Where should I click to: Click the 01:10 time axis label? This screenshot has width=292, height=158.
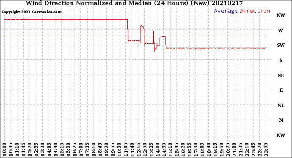coord(17,150)
